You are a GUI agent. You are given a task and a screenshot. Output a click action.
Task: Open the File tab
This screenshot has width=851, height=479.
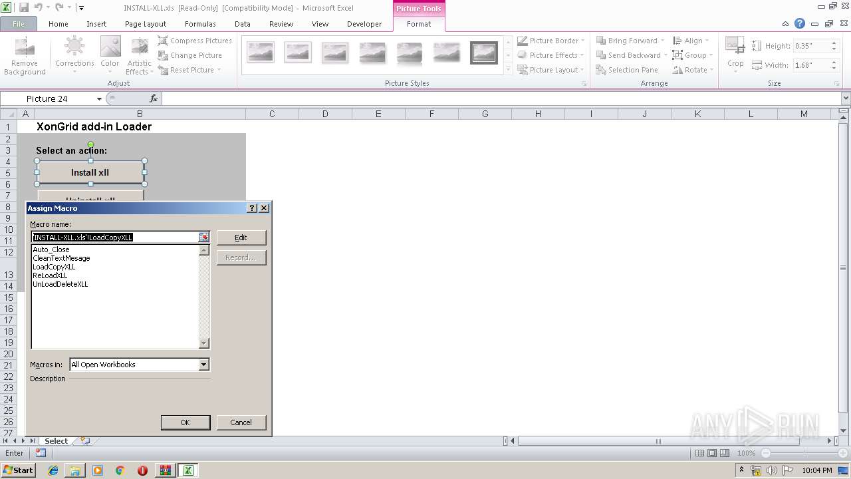click(19, 24)
